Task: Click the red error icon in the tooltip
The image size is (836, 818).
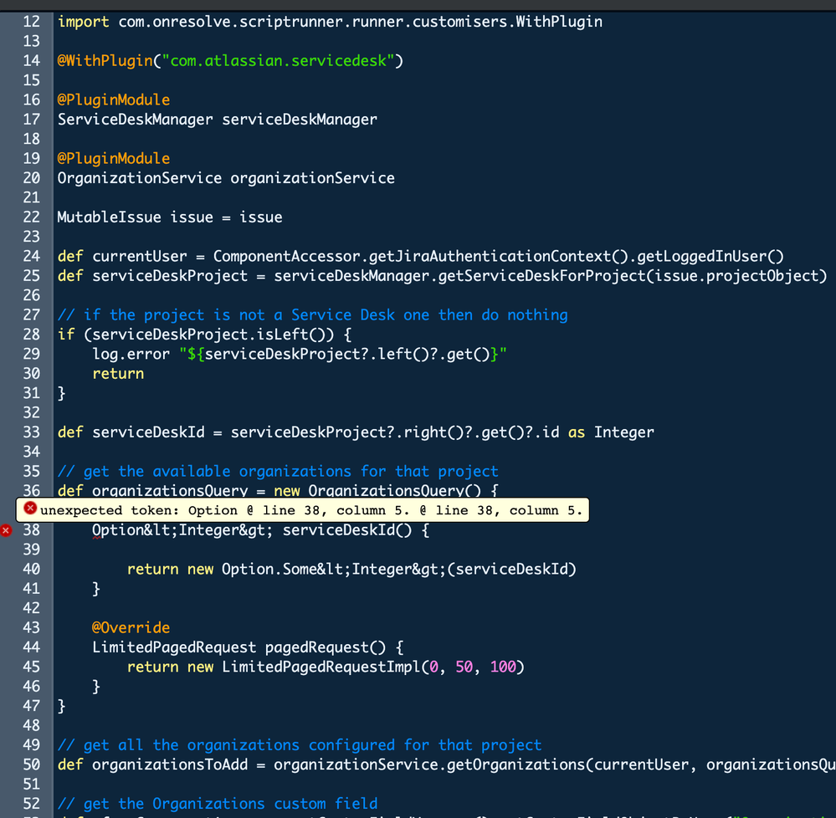Action: 30,509
